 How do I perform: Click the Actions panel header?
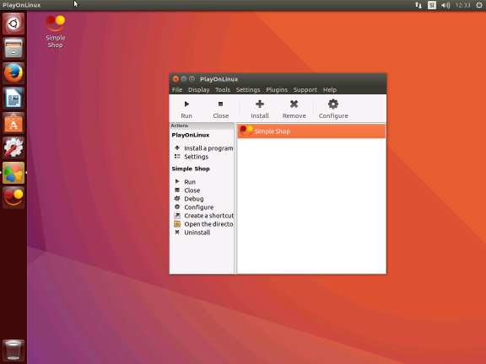[x=202, y=126]
